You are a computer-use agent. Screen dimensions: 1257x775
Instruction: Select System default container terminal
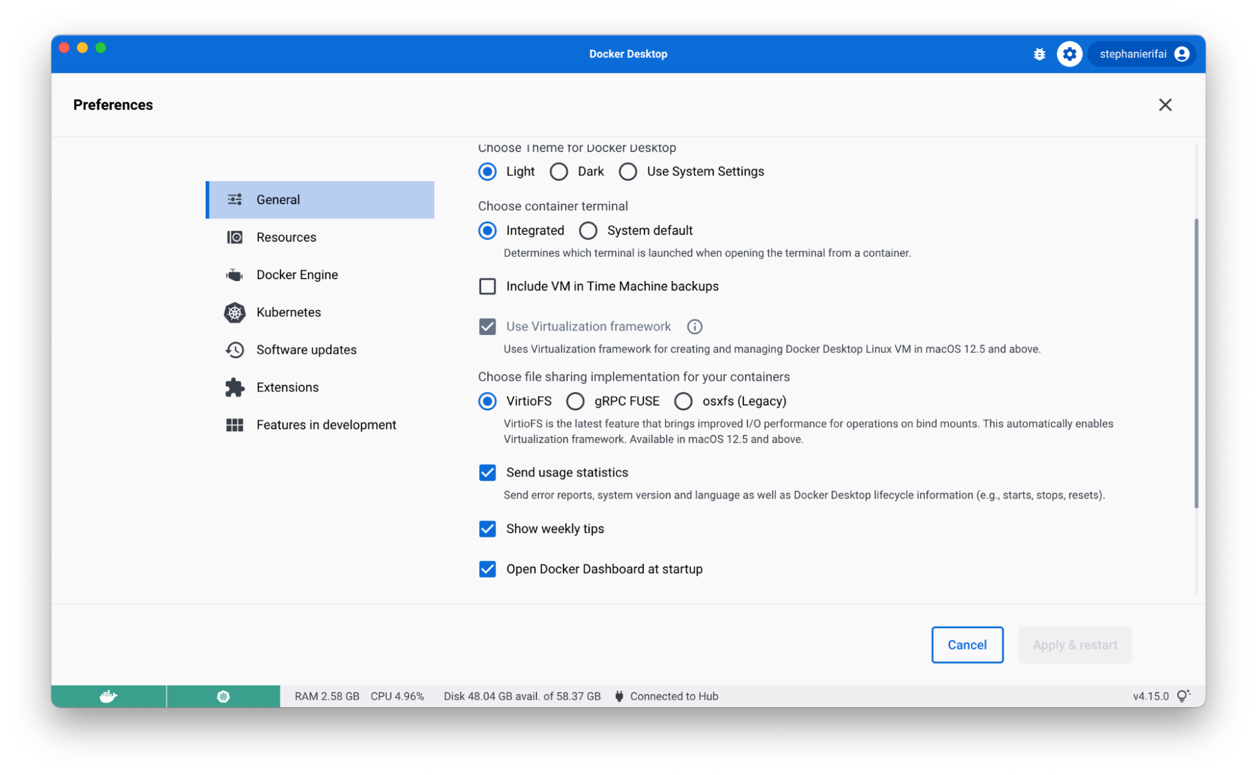(588, 229)
